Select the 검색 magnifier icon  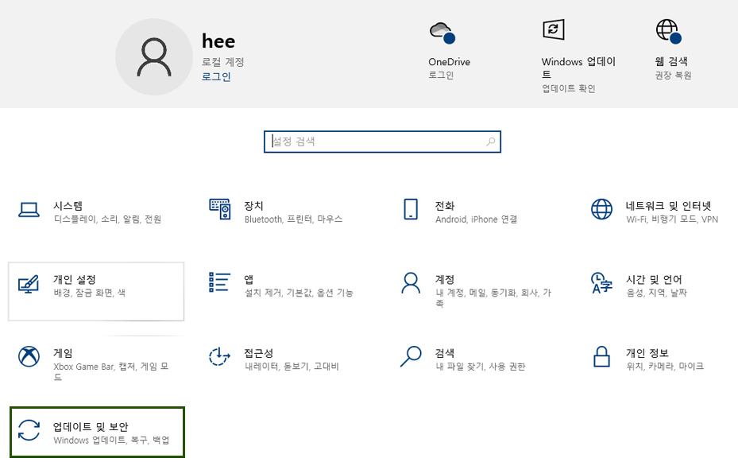click(x=411, y=356)
